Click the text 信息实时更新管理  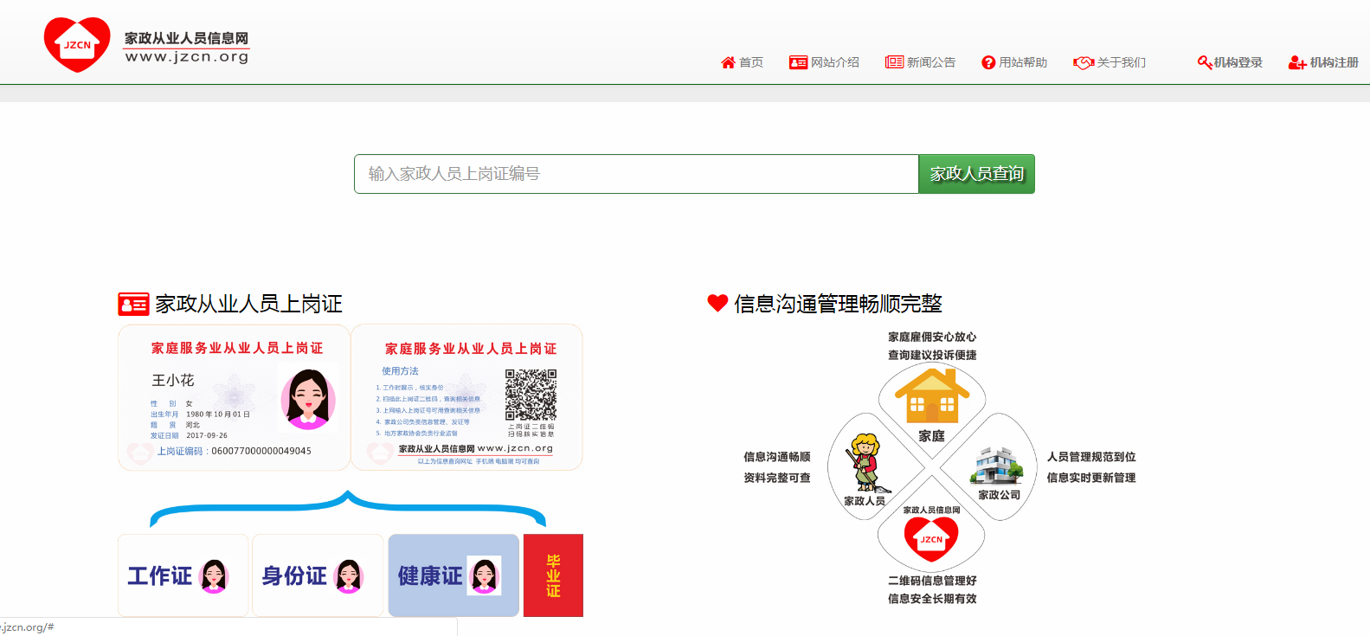1091,478
